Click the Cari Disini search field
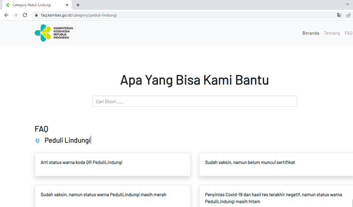 [195, 101]
